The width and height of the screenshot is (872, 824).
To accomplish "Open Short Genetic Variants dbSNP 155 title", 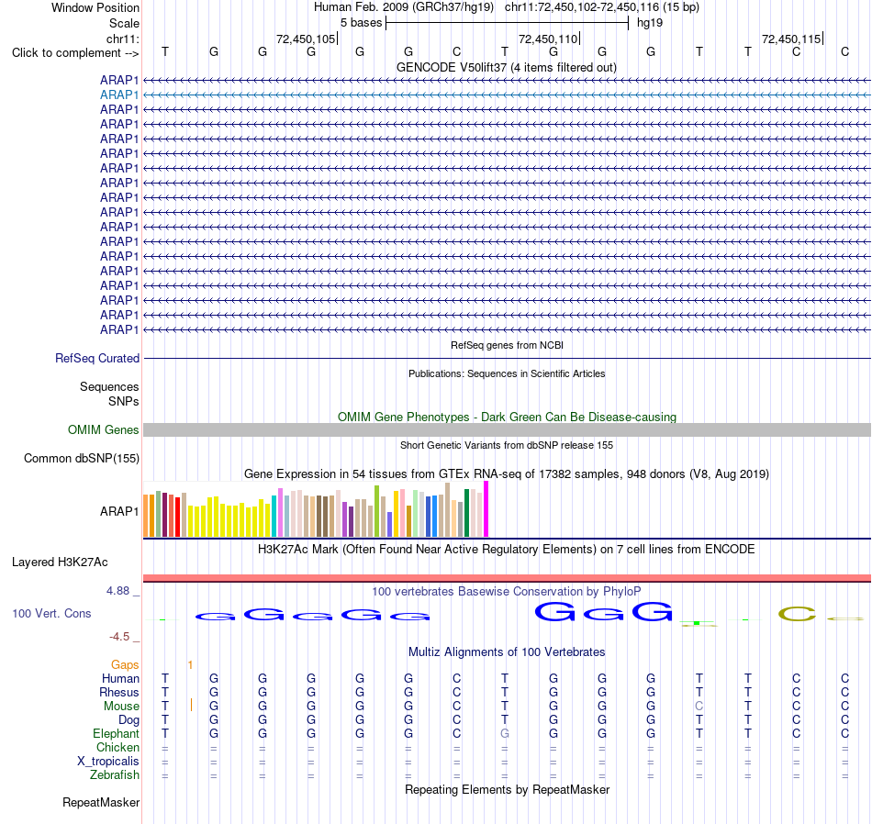I will coord(507,445).
